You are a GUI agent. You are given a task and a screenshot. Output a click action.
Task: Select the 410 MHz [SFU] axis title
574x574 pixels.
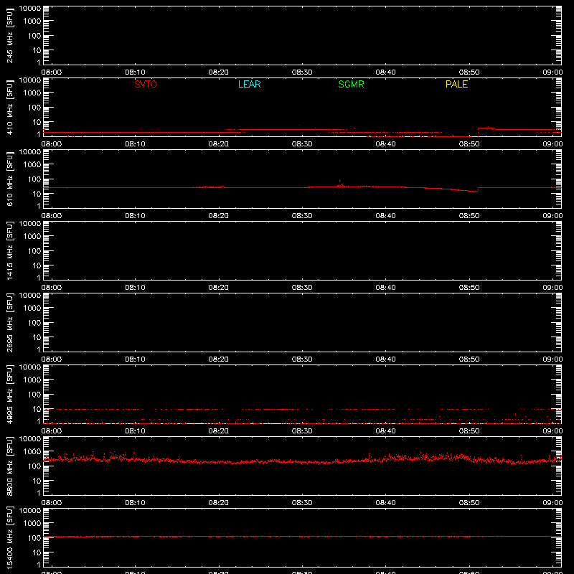point(10,107)
